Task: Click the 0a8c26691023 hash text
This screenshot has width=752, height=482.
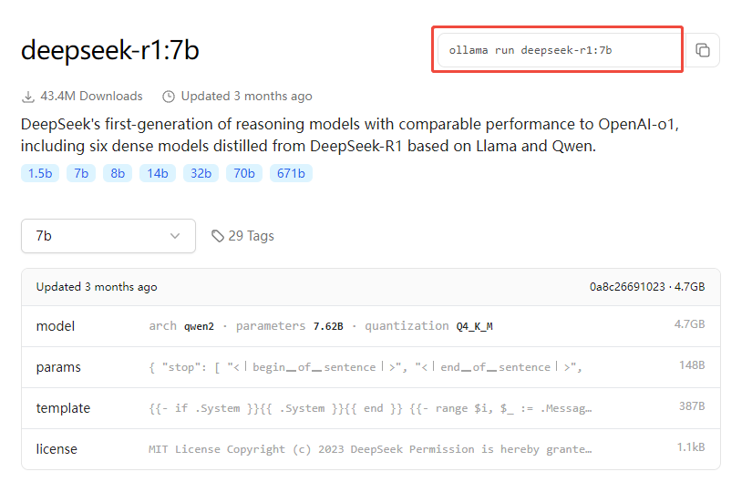Action: [627, 287]
